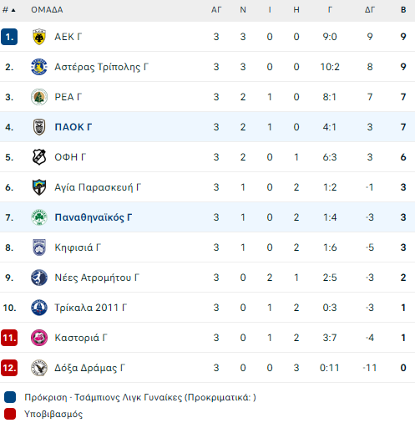Click the Τρίκαλα 2011 Γ crest
Viewport: 415px width, 423px height.
click(x=39, y=308)
